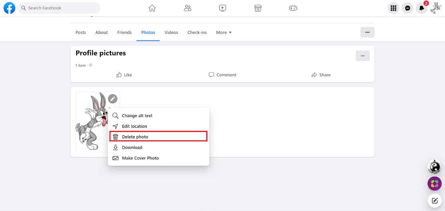This screenshot has width=445, height=211.
Task: Like the Profile pictures album
Action: (124, 75)
